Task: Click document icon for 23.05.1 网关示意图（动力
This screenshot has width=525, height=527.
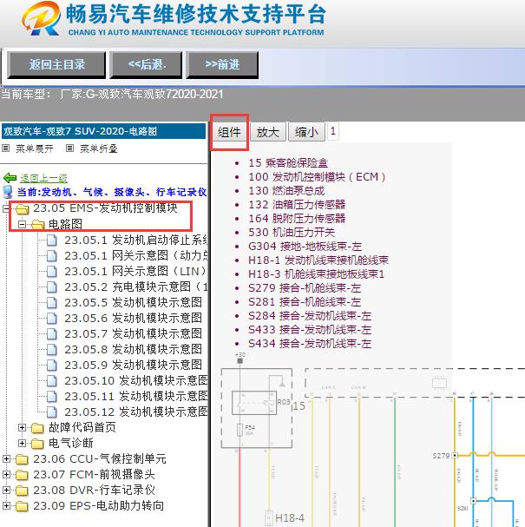Action: 52,256
